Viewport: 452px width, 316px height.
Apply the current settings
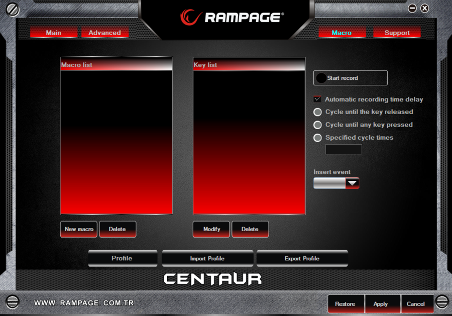pyautogui.click(x=382, y=304)
